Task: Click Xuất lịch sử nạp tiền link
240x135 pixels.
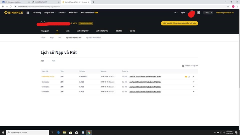Action: point(191,66)
